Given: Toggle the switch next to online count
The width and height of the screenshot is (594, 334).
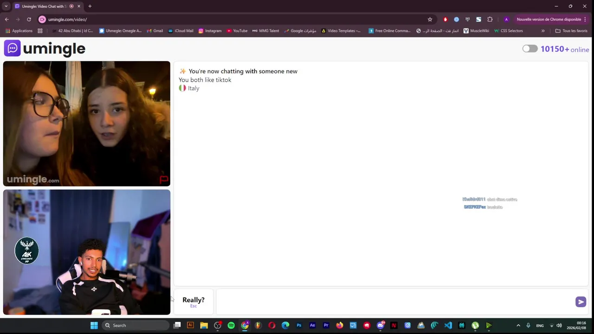Looking at the screenshot, I should click(x=530, y=49).
